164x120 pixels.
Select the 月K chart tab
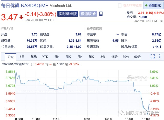80,57
